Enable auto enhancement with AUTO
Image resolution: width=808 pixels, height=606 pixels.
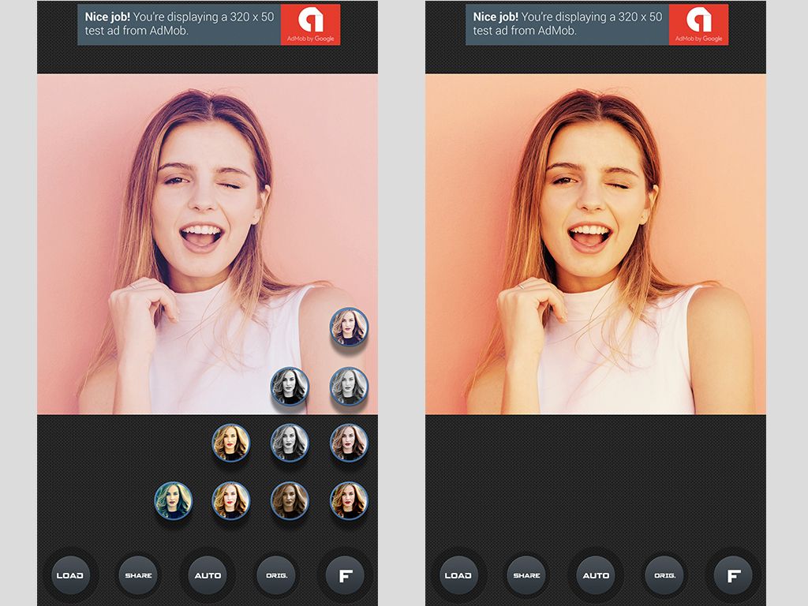point(208,575)
